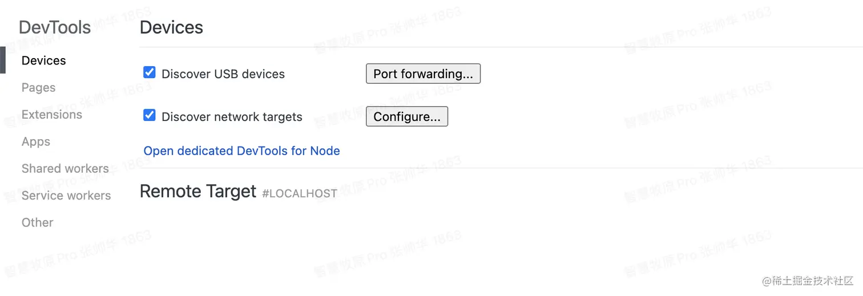This screenshot has width=863, height=296.
Task: Click the Configure button for network targets
Action: tap(407, 116)
